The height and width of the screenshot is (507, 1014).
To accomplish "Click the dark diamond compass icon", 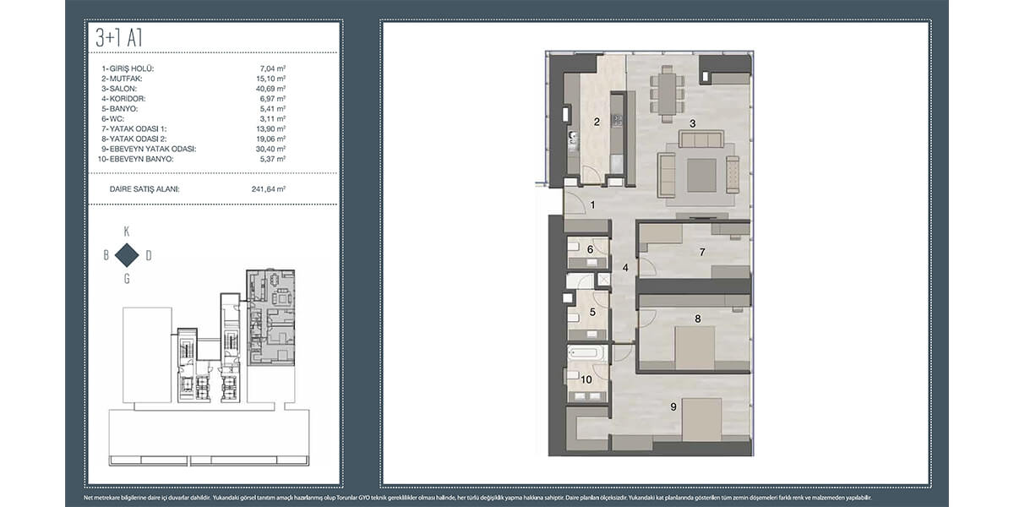I will (x=127, y=255).
